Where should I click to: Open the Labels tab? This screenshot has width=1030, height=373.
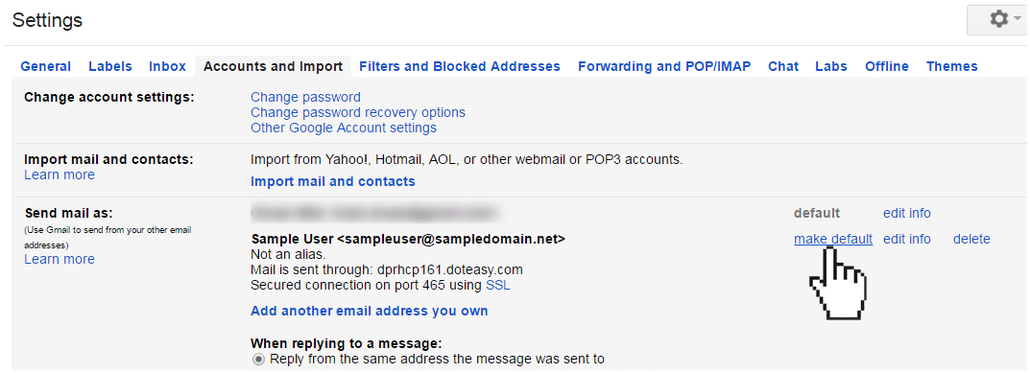pyautogui.click(x=110, y=66)
